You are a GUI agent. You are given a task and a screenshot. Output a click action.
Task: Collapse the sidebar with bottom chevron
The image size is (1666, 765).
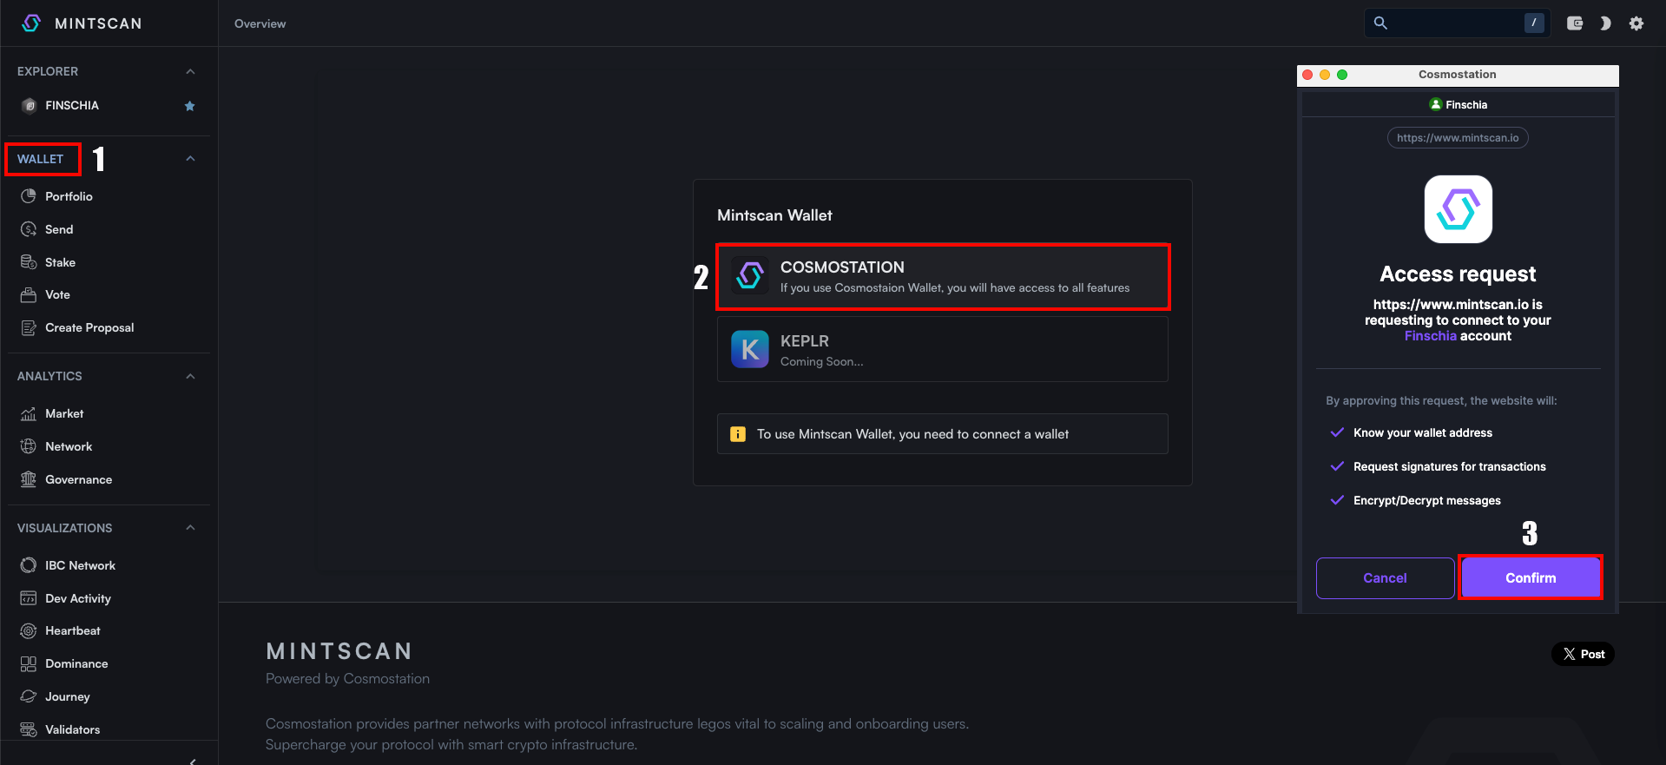click(192, 761)
